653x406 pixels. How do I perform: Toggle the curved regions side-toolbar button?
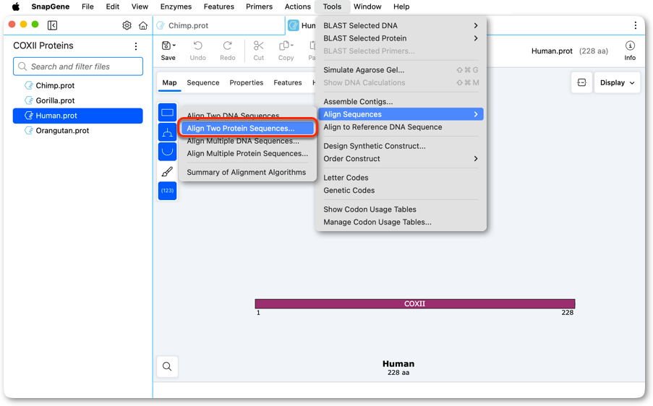click(x=168, y=152)
